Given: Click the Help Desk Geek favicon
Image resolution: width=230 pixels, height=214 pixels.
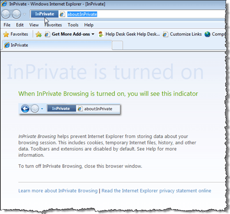Looking at the screenshot, I should pos(101,34).
